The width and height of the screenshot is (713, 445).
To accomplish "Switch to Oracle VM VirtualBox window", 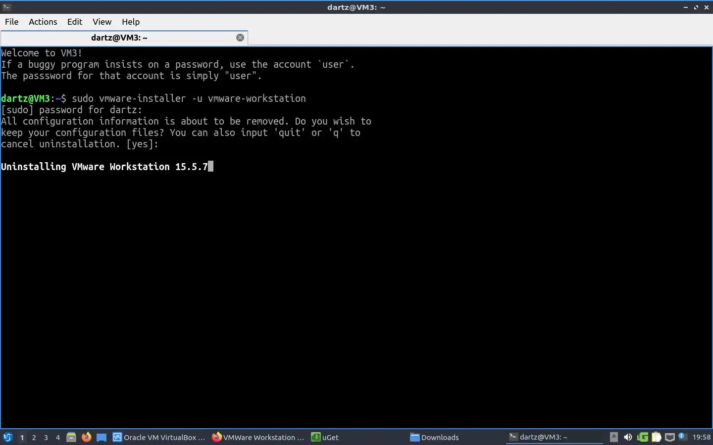I will pyautogui.click(x=159, y=437).
